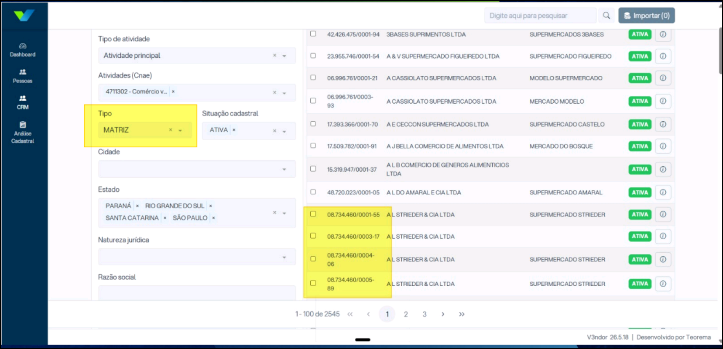The width and height of the screenshot is (723, 349).
Task: Check the A J BELLA COMERCIO row
Action: click(x=313, y=146)
